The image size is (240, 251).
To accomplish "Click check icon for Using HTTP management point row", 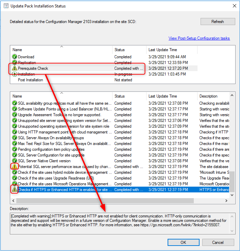I will coord(15,132).
